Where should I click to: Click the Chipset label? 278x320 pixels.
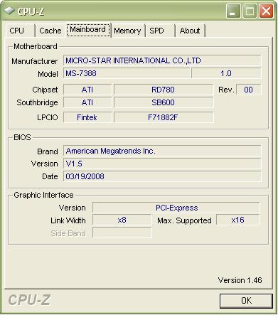pyautogui.click(x=45, y=90)
